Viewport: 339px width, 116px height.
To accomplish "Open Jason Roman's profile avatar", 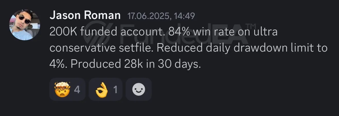I will click(x=25, y=25).
